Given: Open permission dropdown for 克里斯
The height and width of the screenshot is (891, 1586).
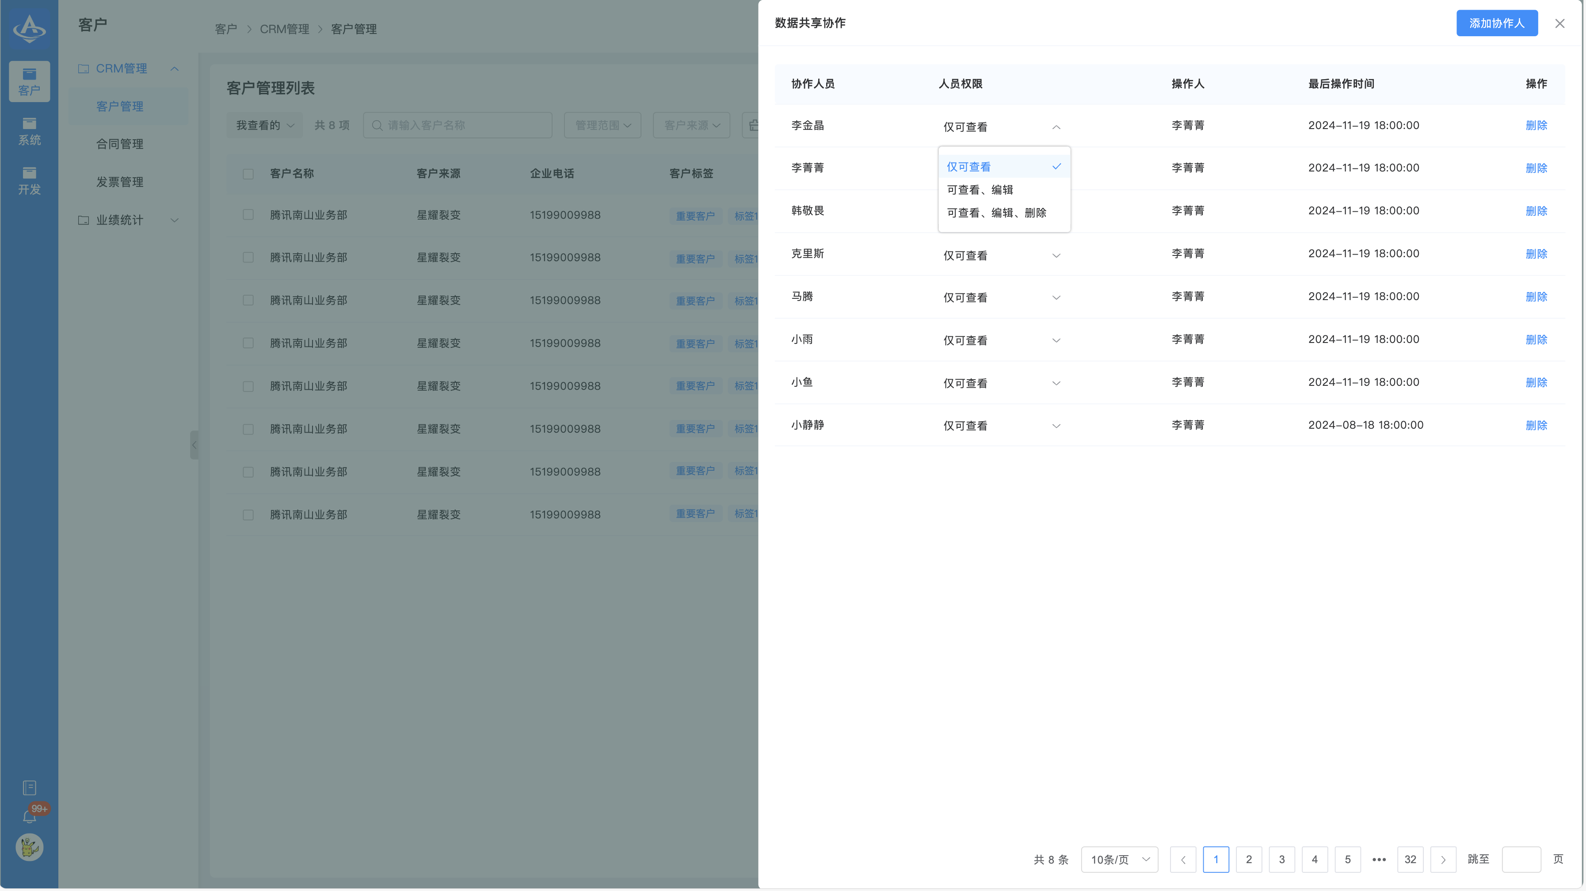Looking at the screenshot, I should coord(1001,255).
